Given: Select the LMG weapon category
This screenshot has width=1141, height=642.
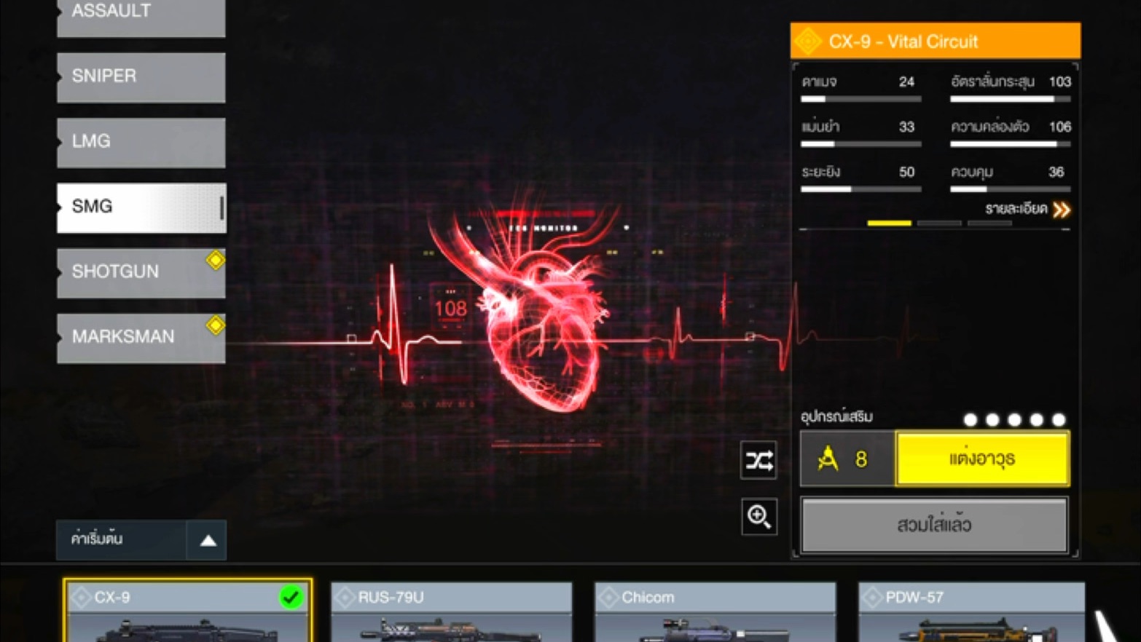Looking at the screenshot, I should click(x=141, y=143).
